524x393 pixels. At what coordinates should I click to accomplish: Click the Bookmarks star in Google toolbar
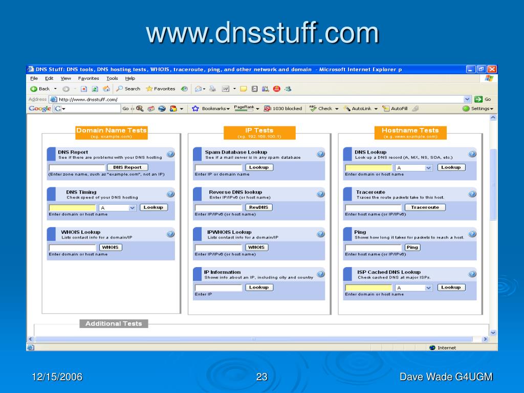pos(195,108)
